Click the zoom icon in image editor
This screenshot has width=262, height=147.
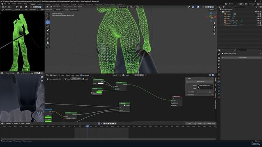coord(42,77)
